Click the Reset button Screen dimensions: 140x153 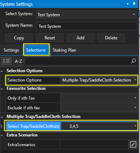50,38
